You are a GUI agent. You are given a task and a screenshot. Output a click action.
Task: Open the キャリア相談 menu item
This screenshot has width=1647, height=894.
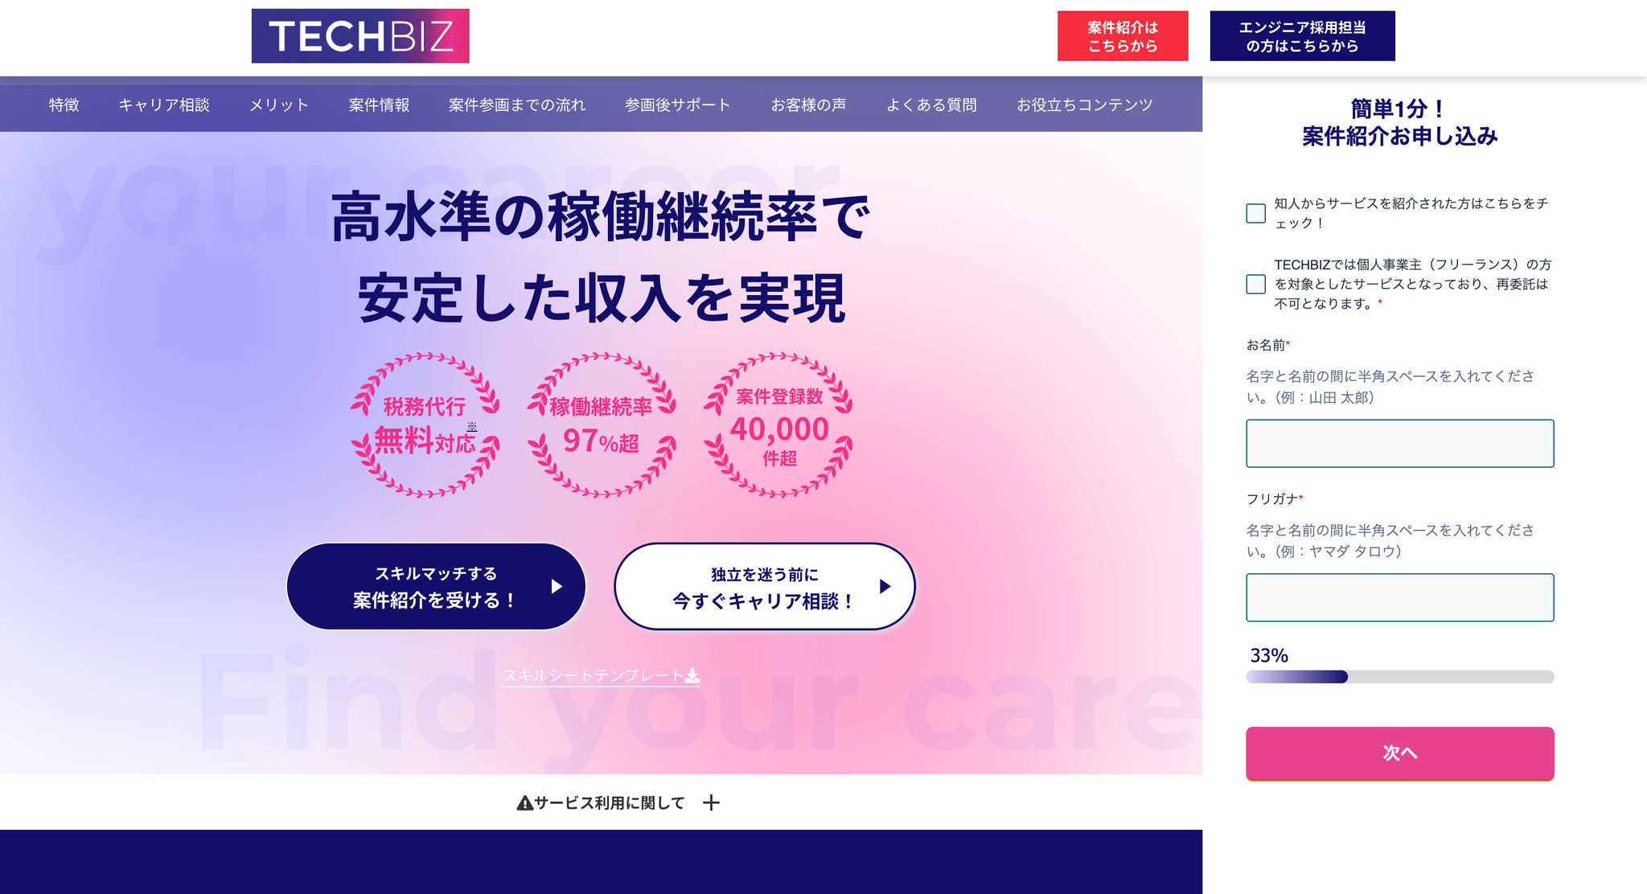pos(164,105)
